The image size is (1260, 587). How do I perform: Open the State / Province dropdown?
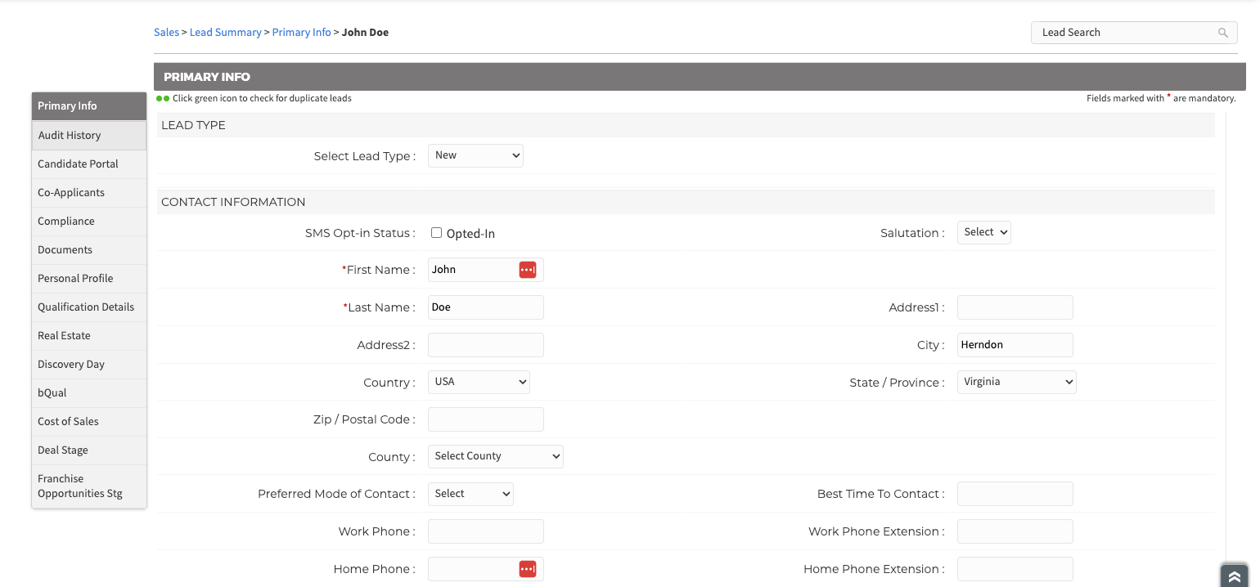pyautogui.click(x=1016, y=382)
